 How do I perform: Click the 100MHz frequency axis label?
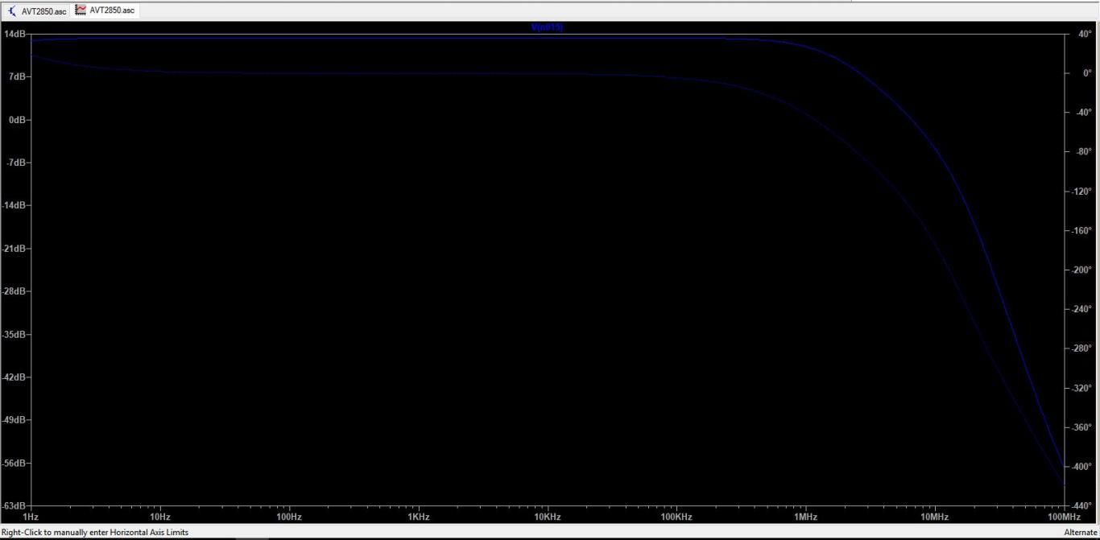1064,517
